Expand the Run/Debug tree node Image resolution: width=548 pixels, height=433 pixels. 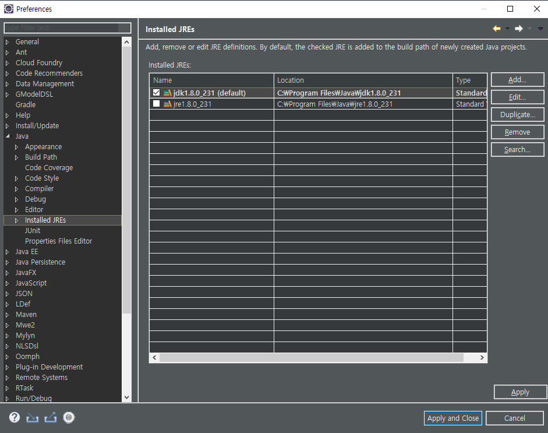pyautogui.click(x=7, y=399)
